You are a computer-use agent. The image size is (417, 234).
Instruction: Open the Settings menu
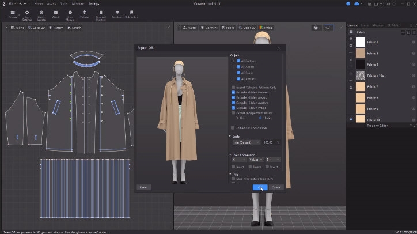tap(94, 4)
